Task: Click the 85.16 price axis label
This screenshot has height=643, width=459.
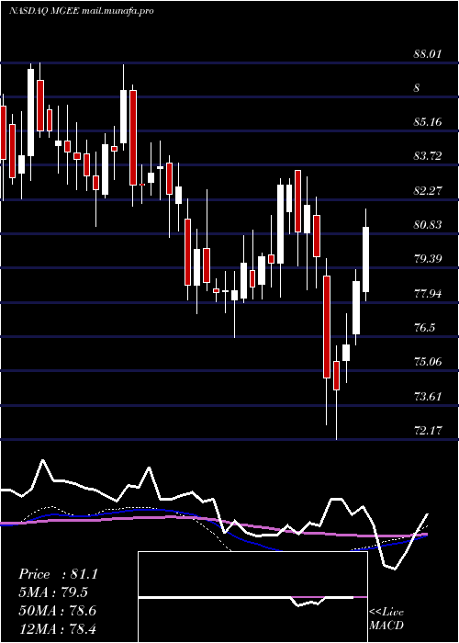Action: click(429, 122)
